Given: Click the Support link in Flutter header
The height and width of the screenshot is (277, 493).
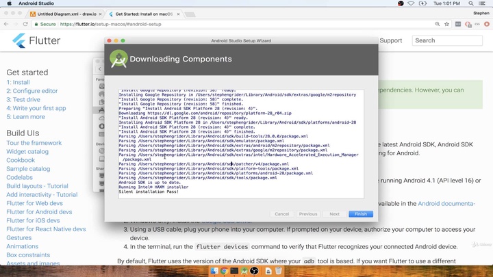Looking at the screenshot, I should [x=390, y=40].
